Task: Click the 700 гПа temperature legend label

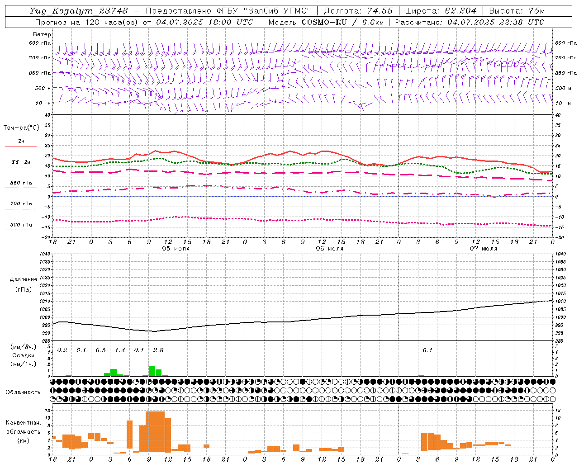Action: click(x=21, y=204)
